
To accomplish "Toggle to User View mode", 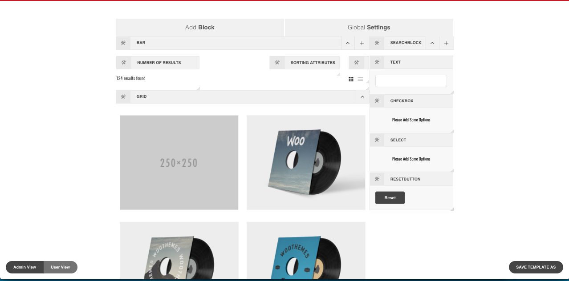I will [x=60, y=267].
